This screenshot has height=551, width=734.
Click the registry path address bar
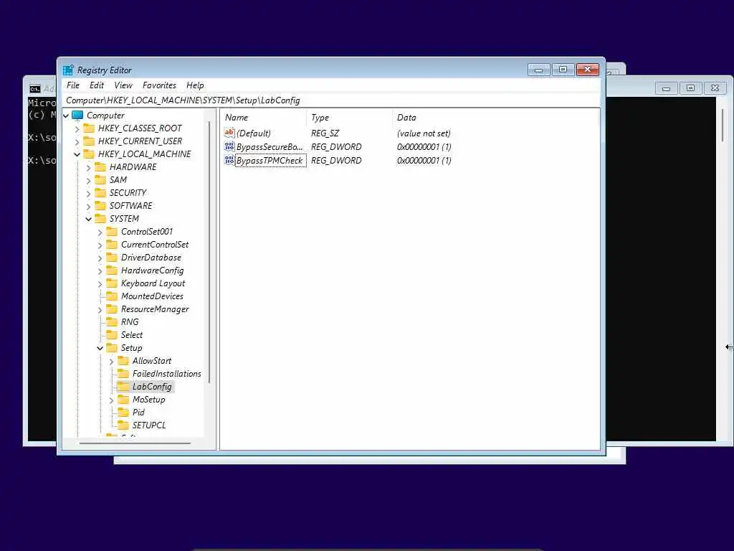coord(331,100)
